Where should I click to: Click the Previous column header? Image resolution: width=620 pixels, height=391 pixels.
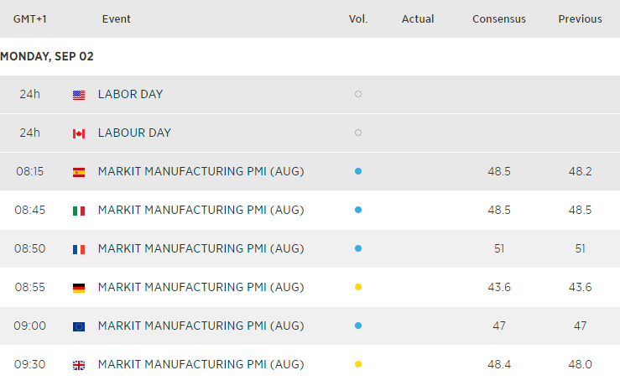580,18
